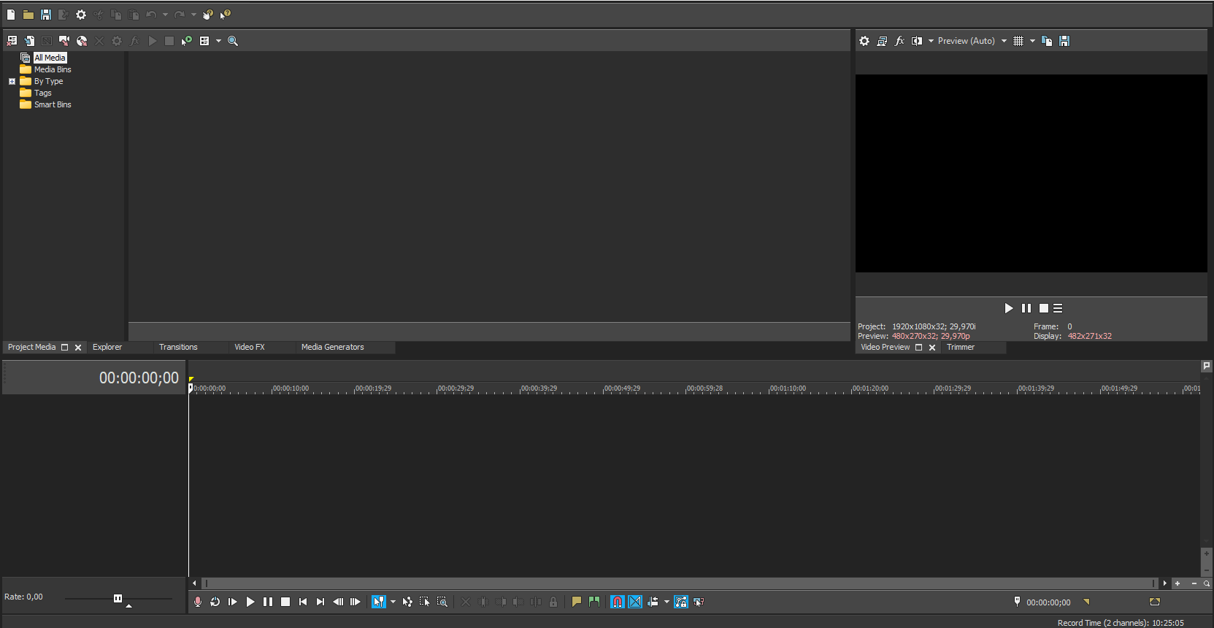Step to next frame button
Image resolution: width=1214 pixels, height=628 pixels.
pos(356,602)
